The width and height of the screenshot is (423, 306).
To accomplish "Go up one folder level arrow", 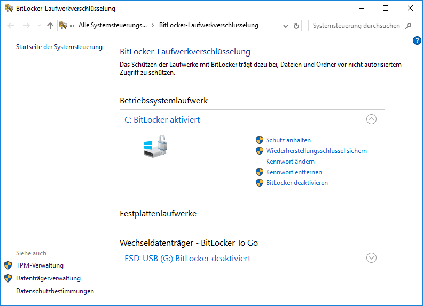I will tap(50, 26).
